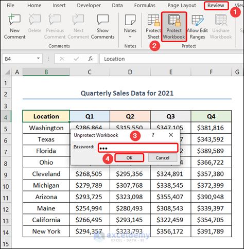Click cell showing $355,407
This screenshot has height=249, width=244.
click(x=171, y=197)
